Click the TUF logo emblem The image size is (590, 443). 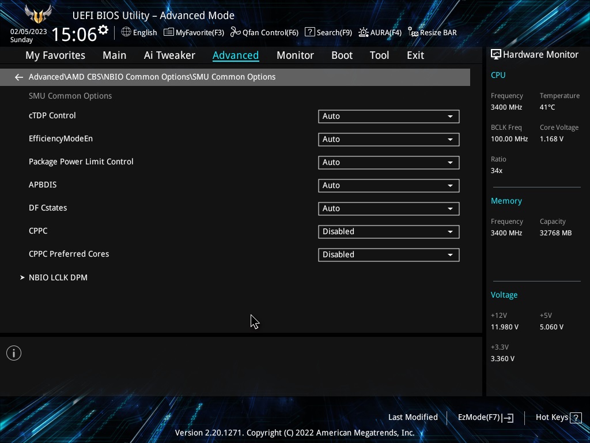[38, 14]
